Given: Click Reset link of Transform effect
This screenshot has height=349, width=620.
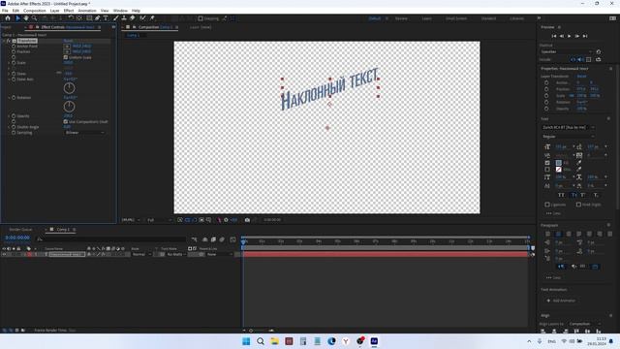Looking at the screenshot, I should click(x=68, y=41).
